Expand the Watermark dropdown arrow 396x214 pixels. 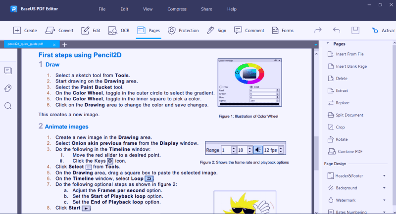point(384,200)
